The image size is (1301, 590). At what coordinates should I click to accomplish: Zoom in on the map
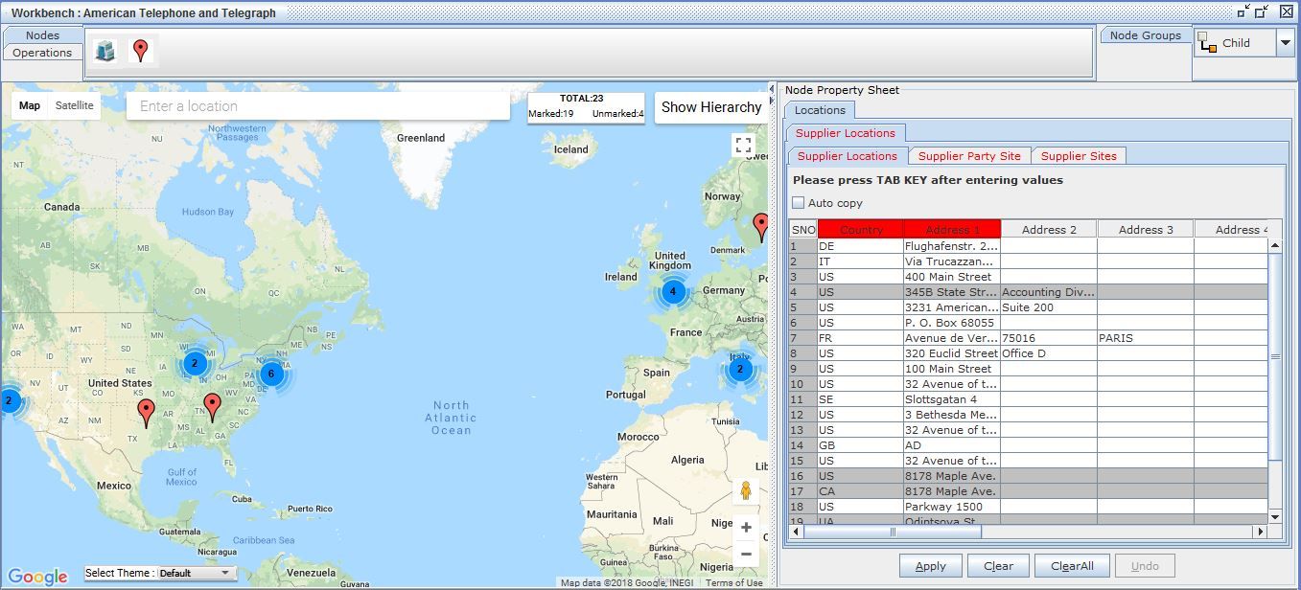(x=746, y=528)
